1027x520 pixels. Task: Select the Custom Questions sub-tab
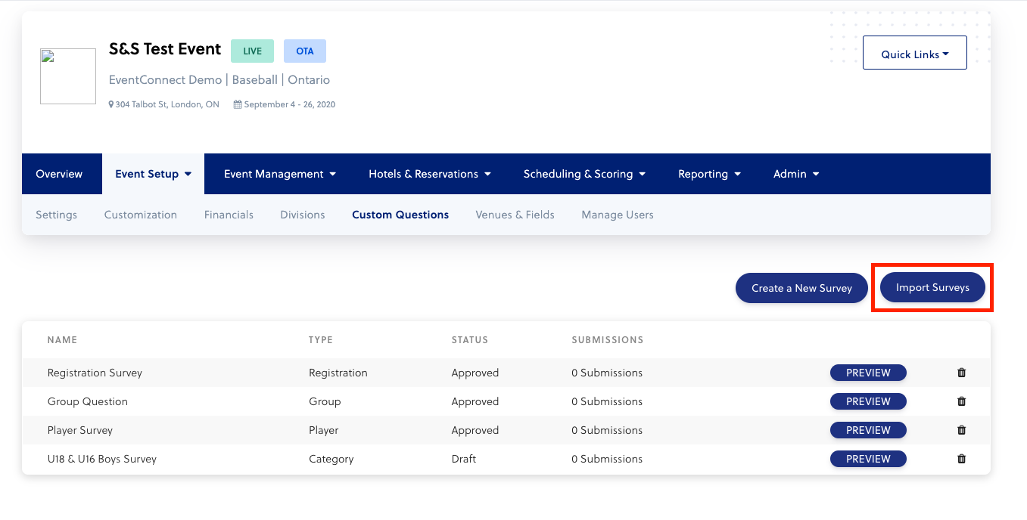[x=400, y=215]
